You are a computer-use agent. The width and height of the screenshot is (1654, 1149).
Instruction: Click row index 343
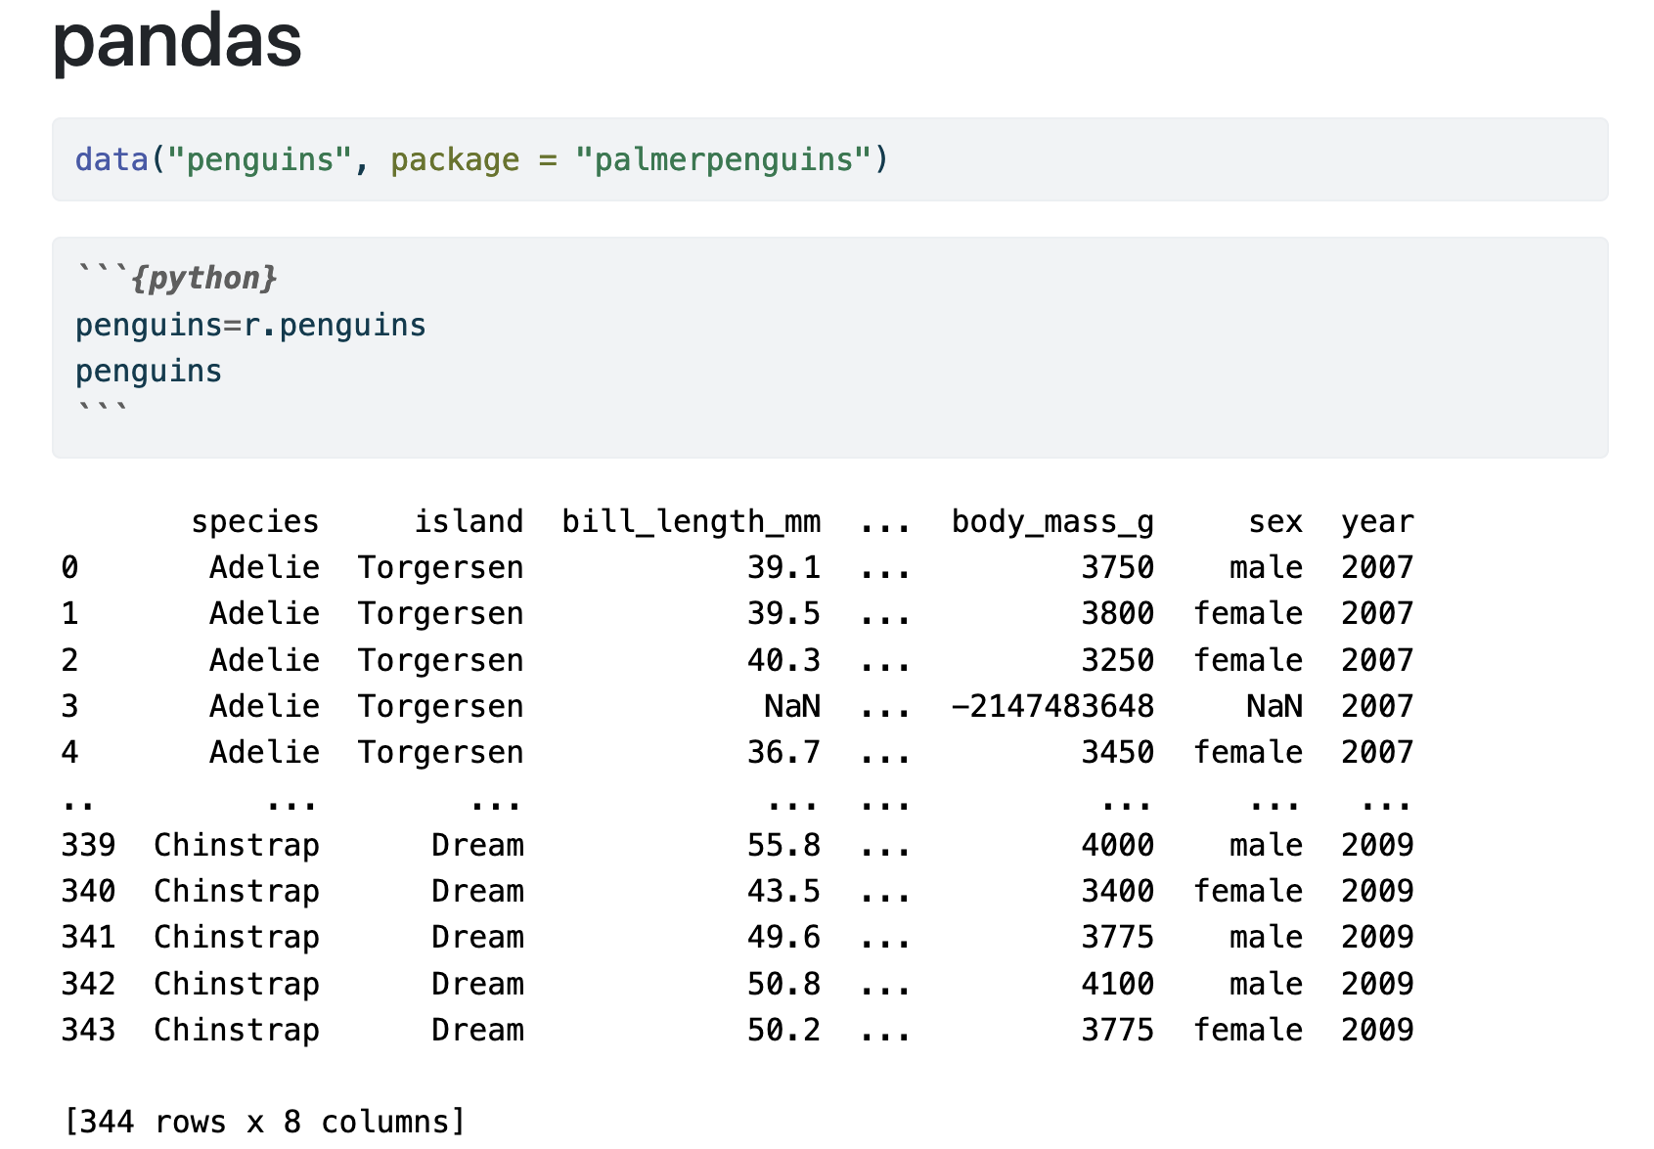coord(88,1030)
